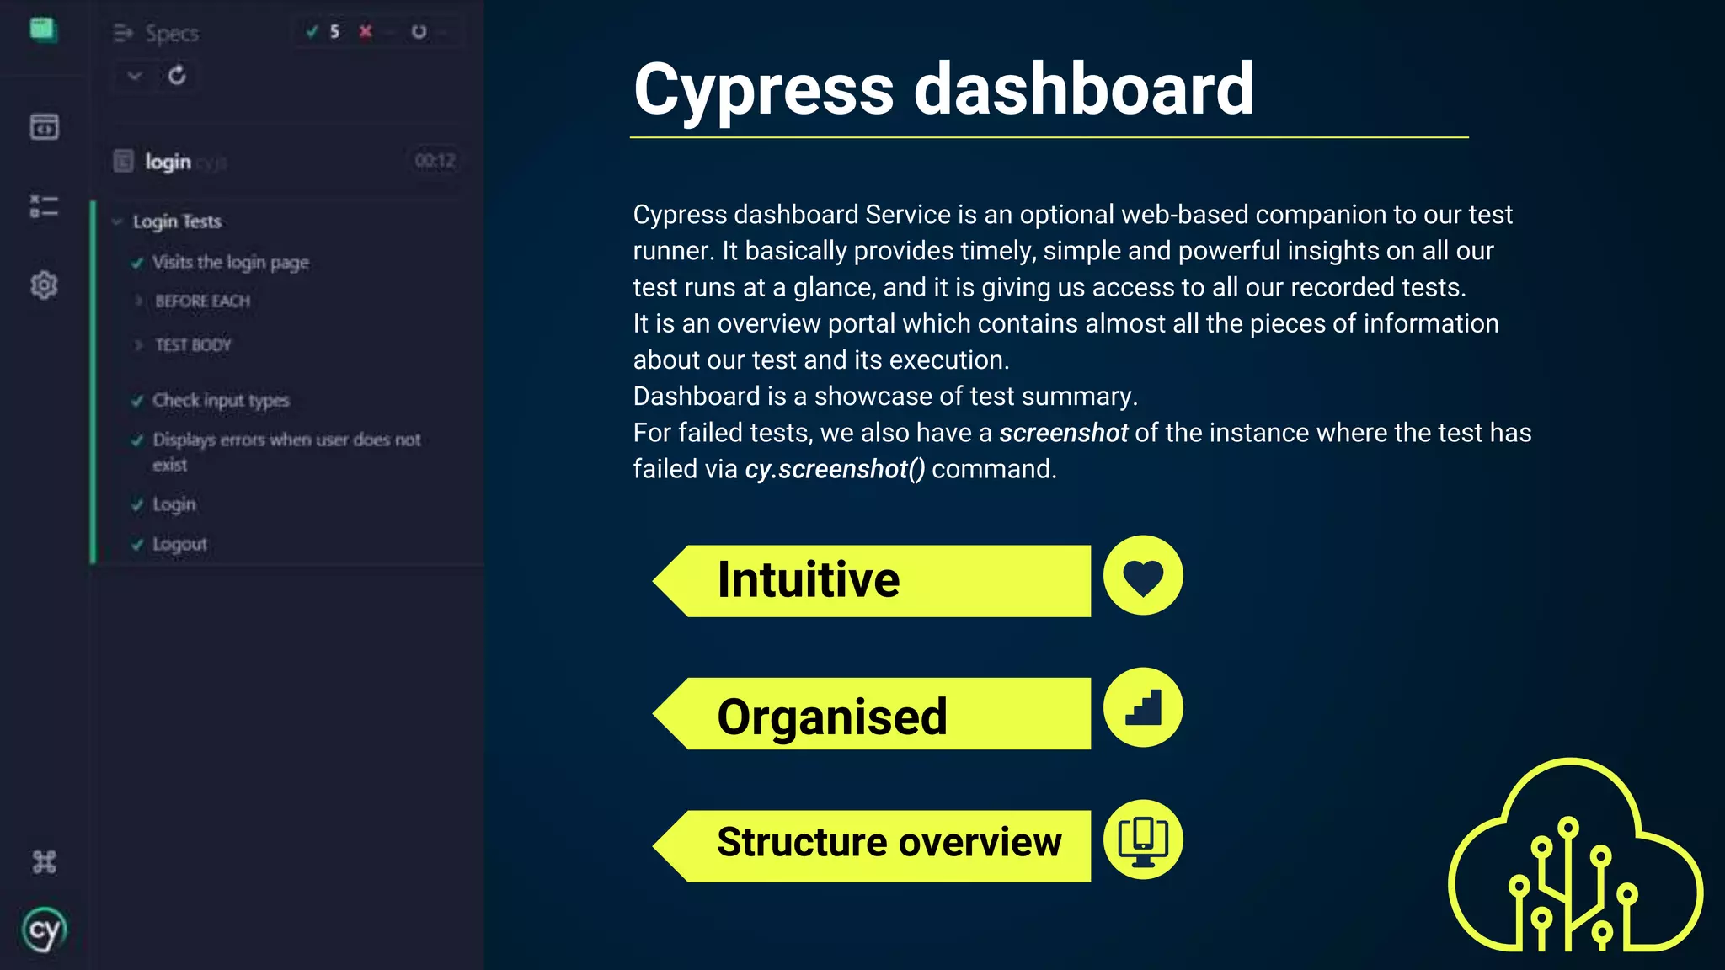Viewport: 1725px width, 970px height.
Task: Click the Specs header to expand specs list
Action: [157, 34]
